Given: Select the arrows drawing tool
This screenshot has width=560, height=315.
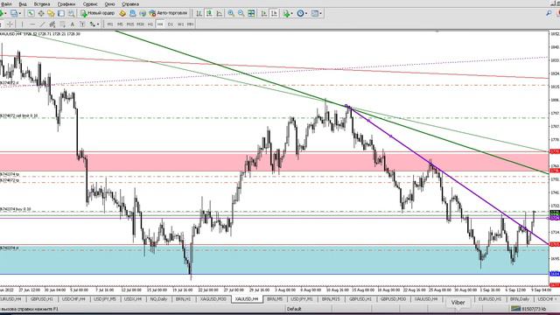Looking at the screenshot, I should point(92,24).
